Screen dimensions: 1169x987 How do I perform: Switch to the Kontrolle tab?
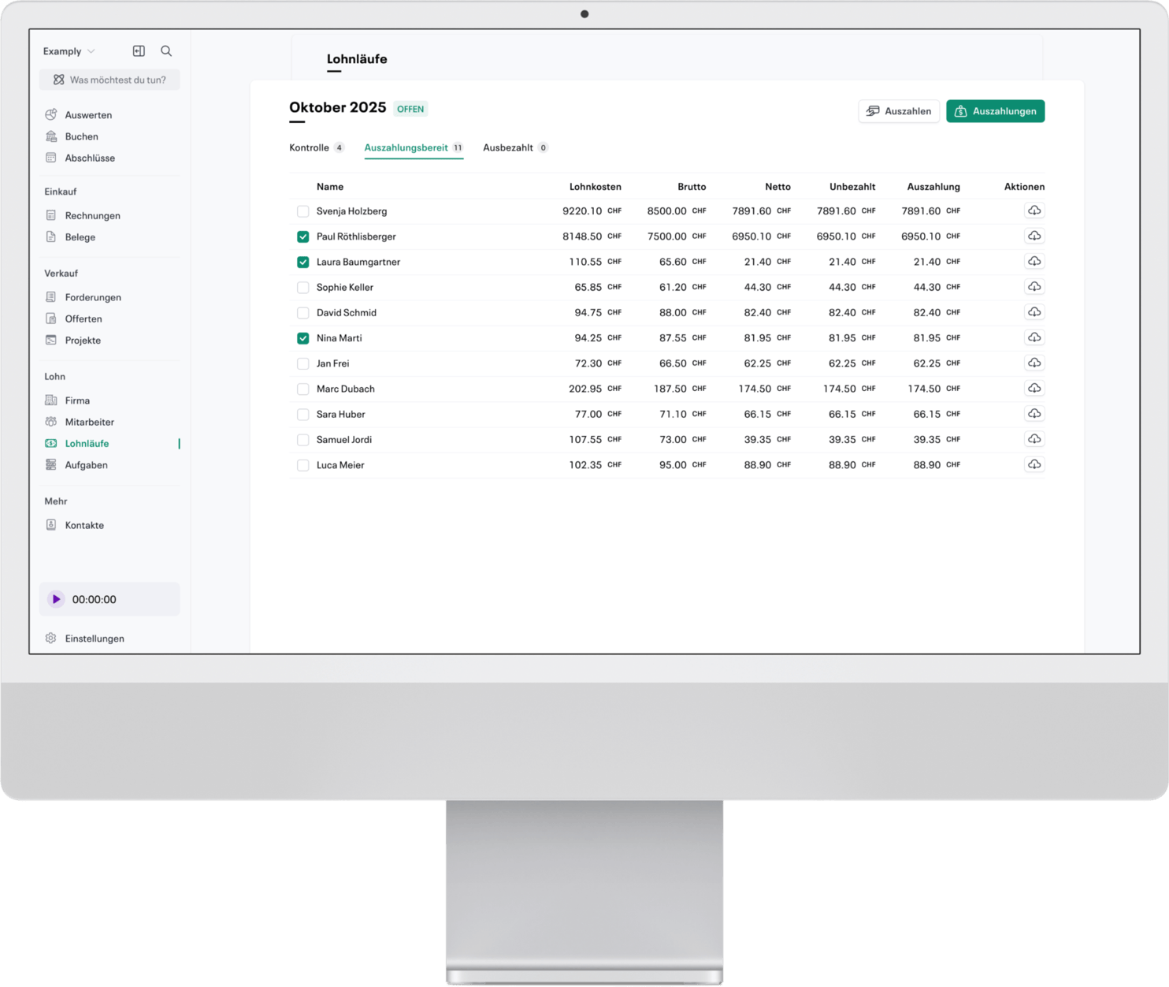pos(309,147)
